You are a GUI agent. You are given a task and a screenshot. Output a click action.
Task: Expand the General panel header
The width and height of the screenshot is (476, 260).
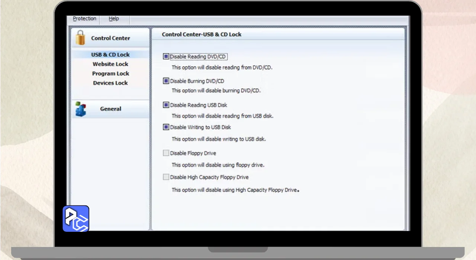click(110, 109)
